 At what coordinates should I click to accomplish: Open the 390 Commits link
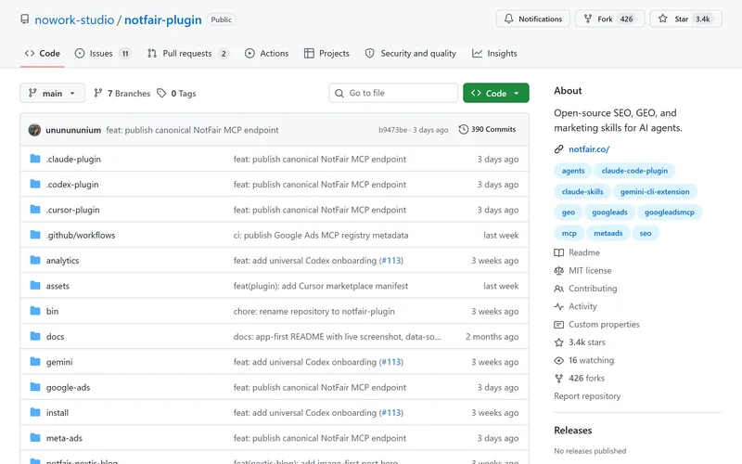488,129
